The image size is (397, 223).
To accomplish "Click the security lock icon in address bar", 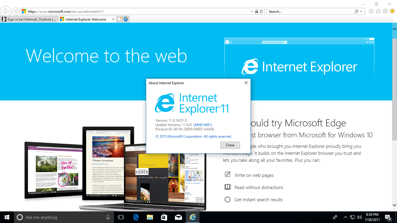I will [x=257, y=12].
